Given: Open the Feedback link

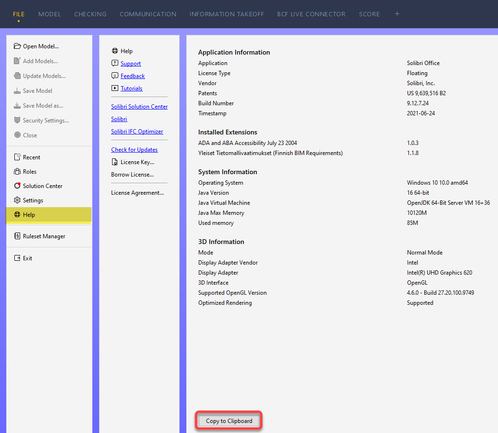Looking at the screenshot, I should click(133, 76).
